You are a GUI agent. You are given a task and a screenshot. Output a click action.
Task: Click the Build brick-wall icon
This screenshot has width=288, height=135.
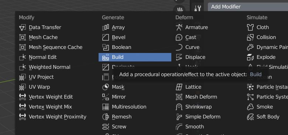[x=106, y=57]
